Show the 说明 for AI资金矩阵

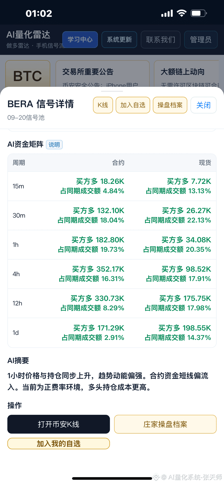tap(54, 145)
